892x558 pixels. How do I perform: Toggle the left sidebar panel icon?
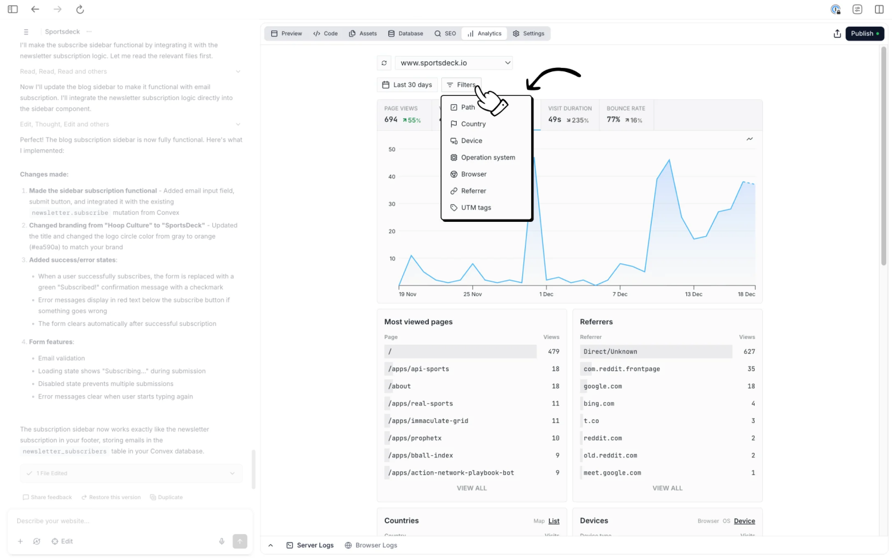tap(12, 9)
